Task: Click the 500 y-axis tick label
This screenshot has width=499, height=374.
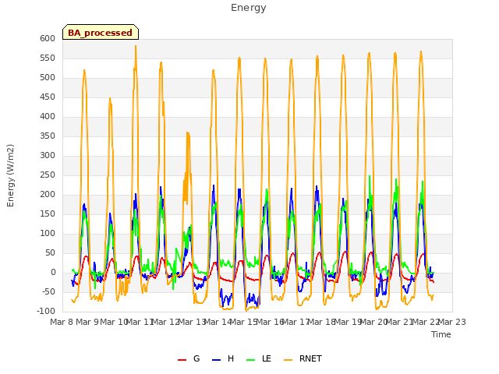Action: coord(48,78)
